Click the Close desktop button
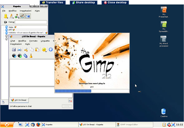 [115, 2]
